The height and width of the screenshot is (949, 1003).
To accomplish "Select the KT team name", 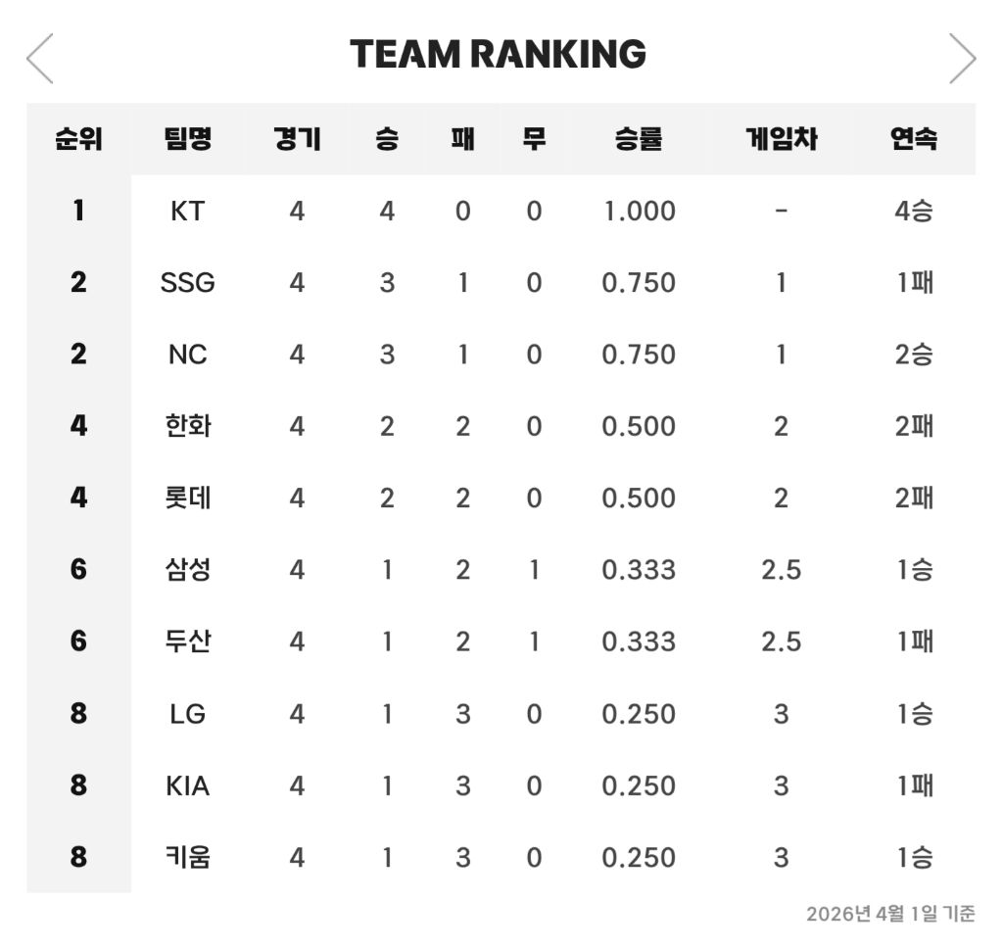I will (x=187, y=211).
